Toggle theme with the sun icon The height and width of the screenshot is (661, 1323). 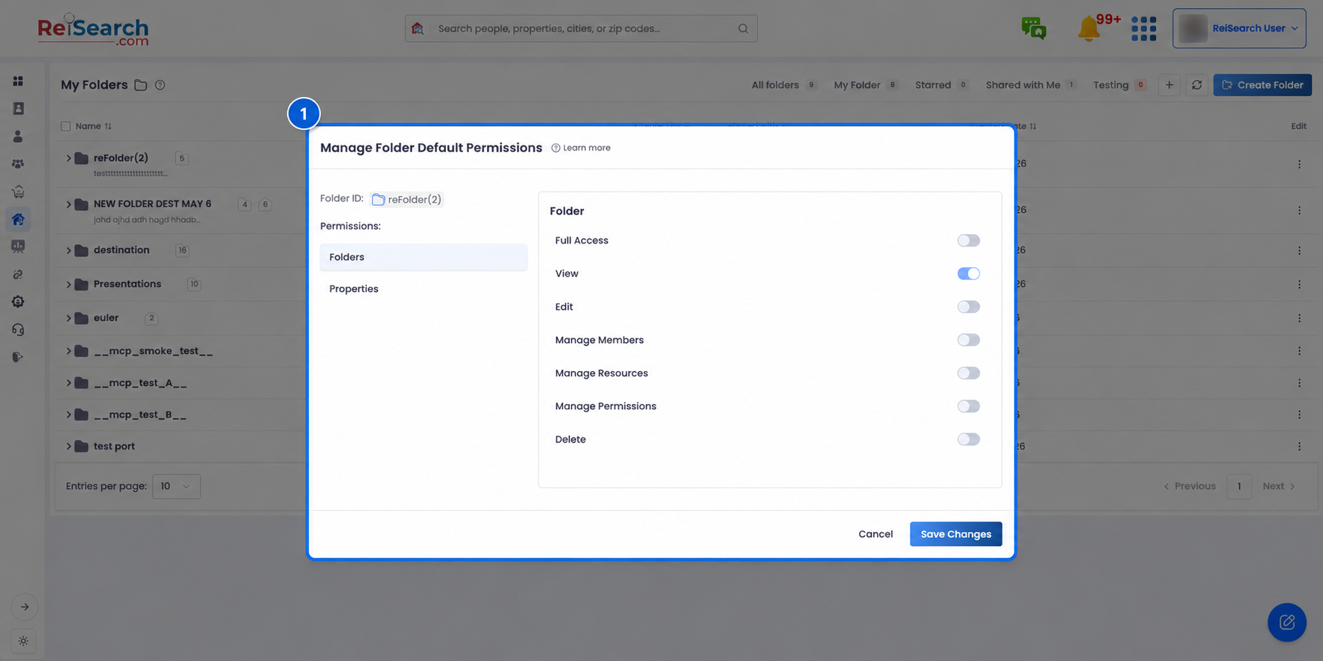point(24,641)
